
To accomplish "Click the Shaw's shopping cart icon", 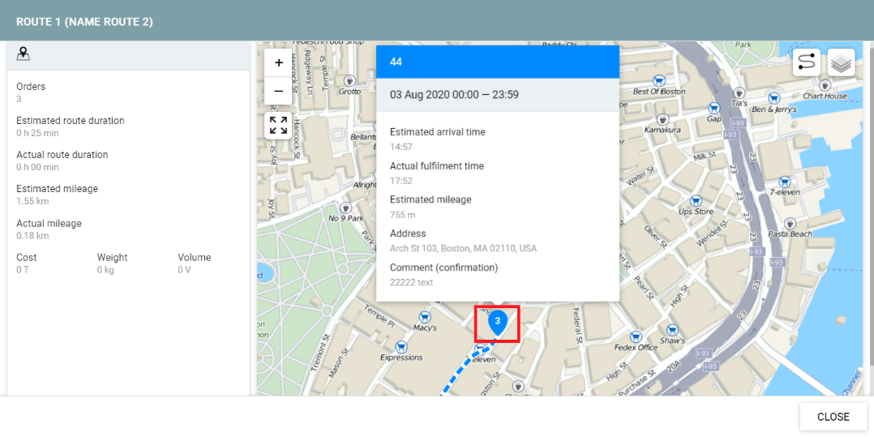I will [671, 330].
